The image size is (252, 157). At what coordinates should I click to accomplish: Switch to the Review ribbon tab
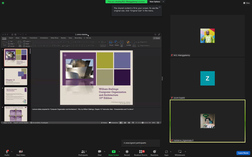pyautogui.click(x=63, y=38)
